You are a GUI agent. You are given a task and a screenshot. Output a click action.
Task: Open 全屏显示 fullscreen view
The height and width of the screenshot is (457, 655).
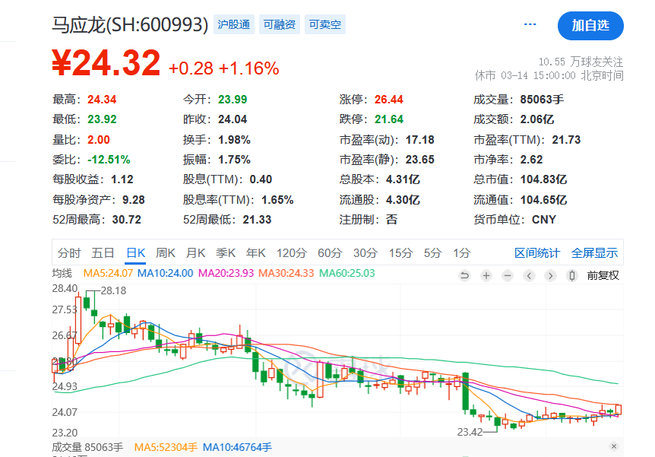(594, 253)
